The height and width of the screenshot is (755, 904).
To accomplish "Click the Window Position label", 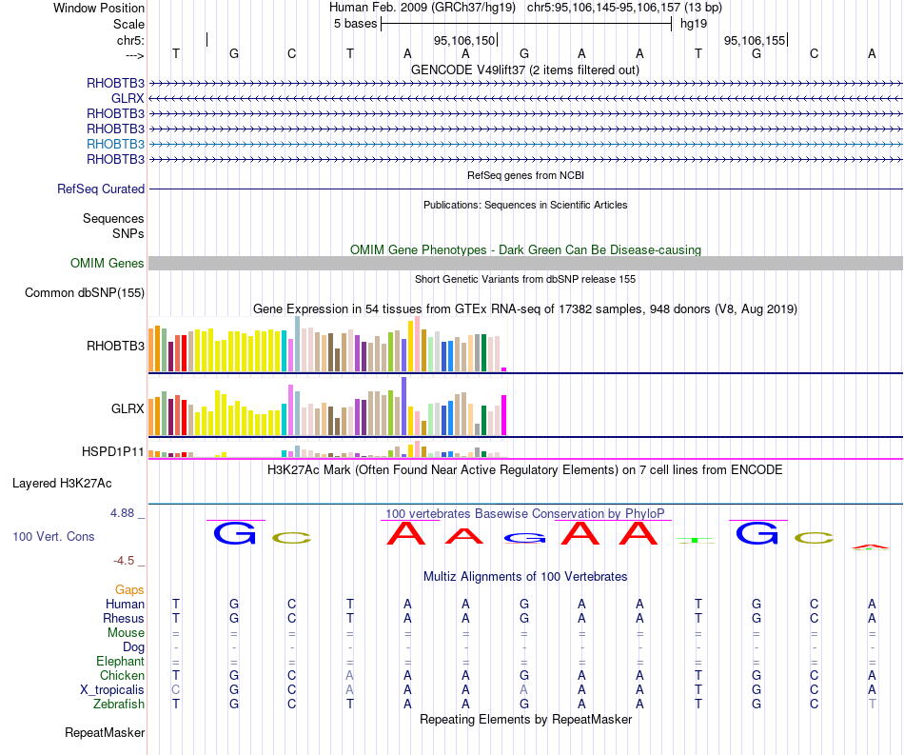I will (99, 8).
